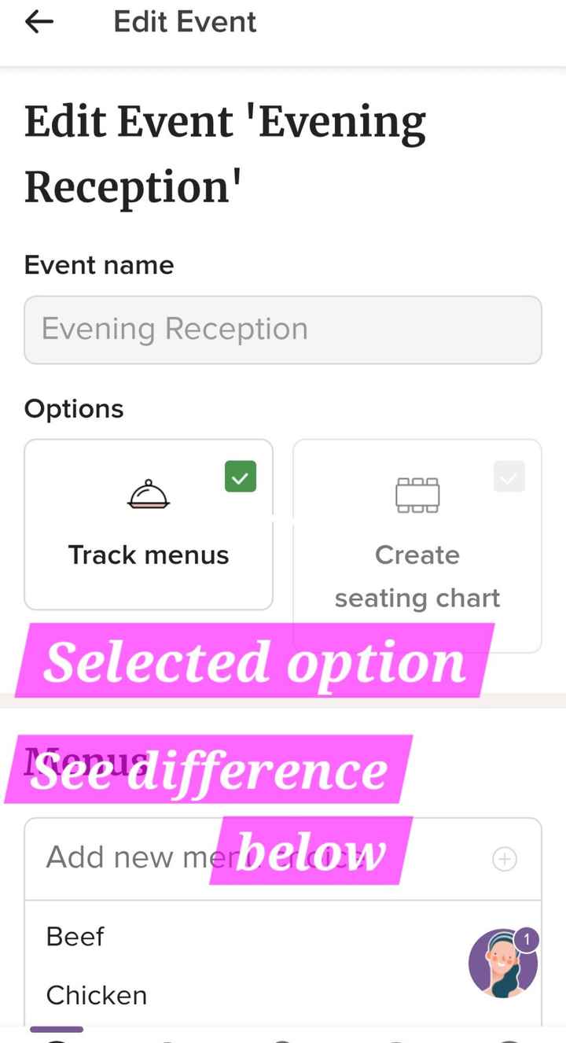This screenshot has height=1043, width=566.
Task: Select Beef from the menus list
Action: click(75, 937)
